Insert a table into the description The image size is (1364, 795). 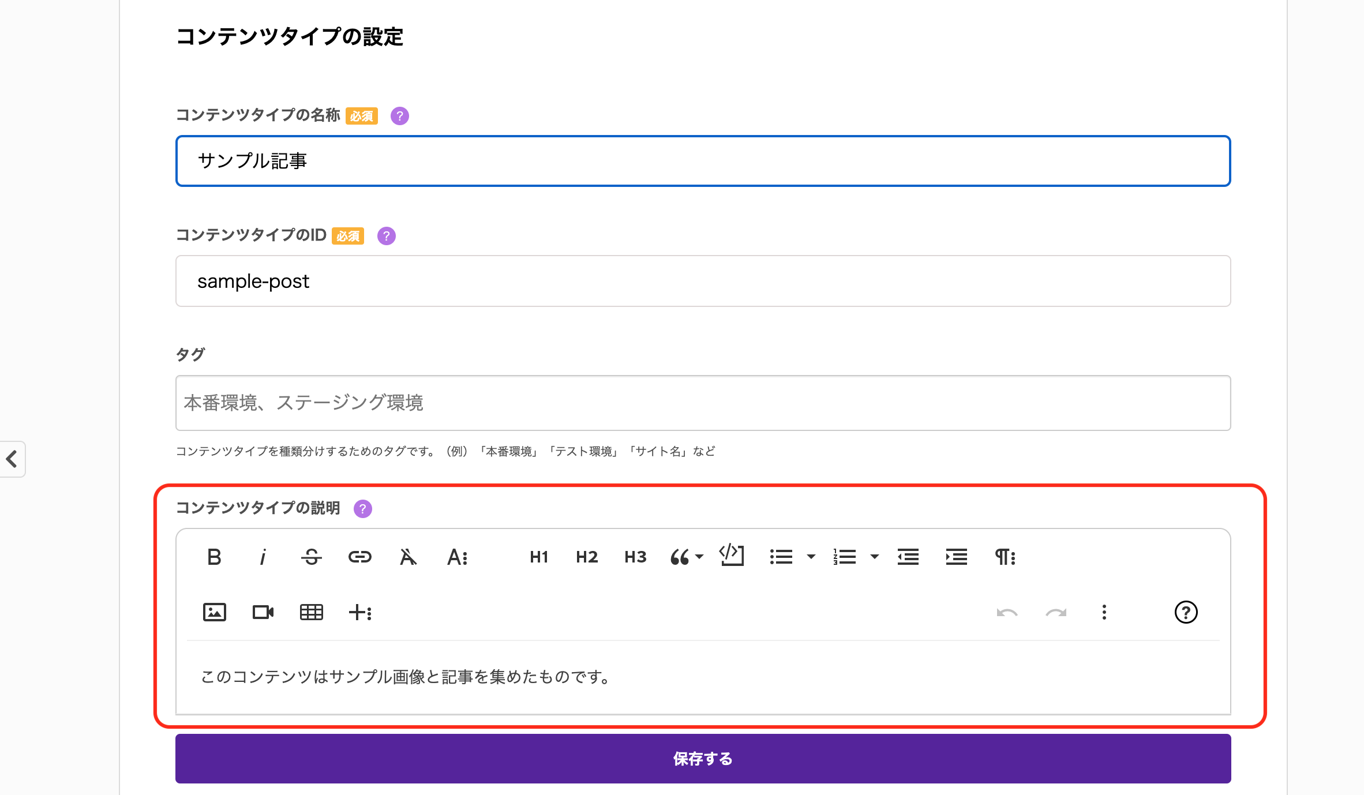coord(311,612)
